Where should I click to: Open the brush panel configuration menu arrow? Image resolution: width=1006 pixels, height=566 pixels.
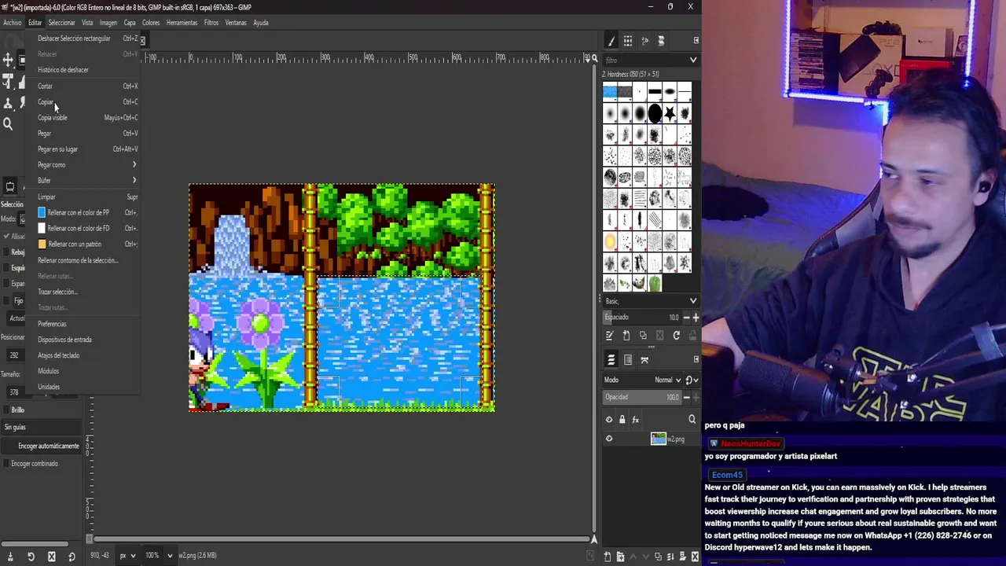pos(696,41)
